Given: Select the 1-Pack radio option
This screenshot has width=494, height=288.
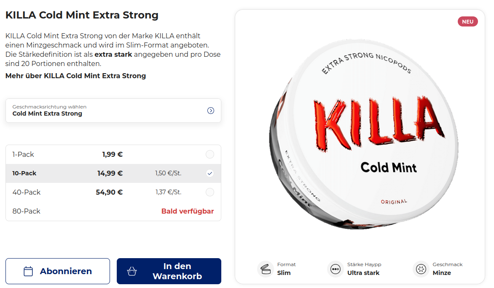Looking at the screenshot, I should pos(210,154).
